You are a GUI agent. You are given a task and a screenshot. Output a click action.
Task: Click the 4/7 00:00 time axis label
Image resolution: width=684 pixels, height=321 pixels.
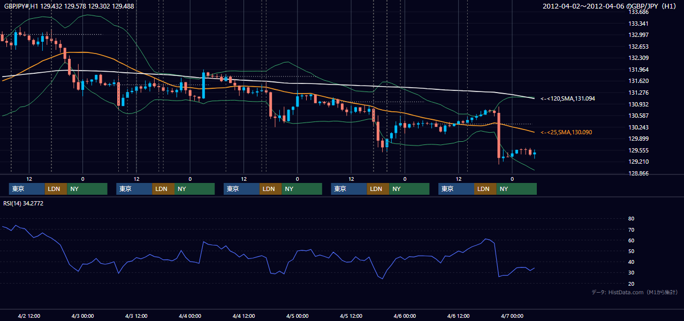click(x=512, y=316)
